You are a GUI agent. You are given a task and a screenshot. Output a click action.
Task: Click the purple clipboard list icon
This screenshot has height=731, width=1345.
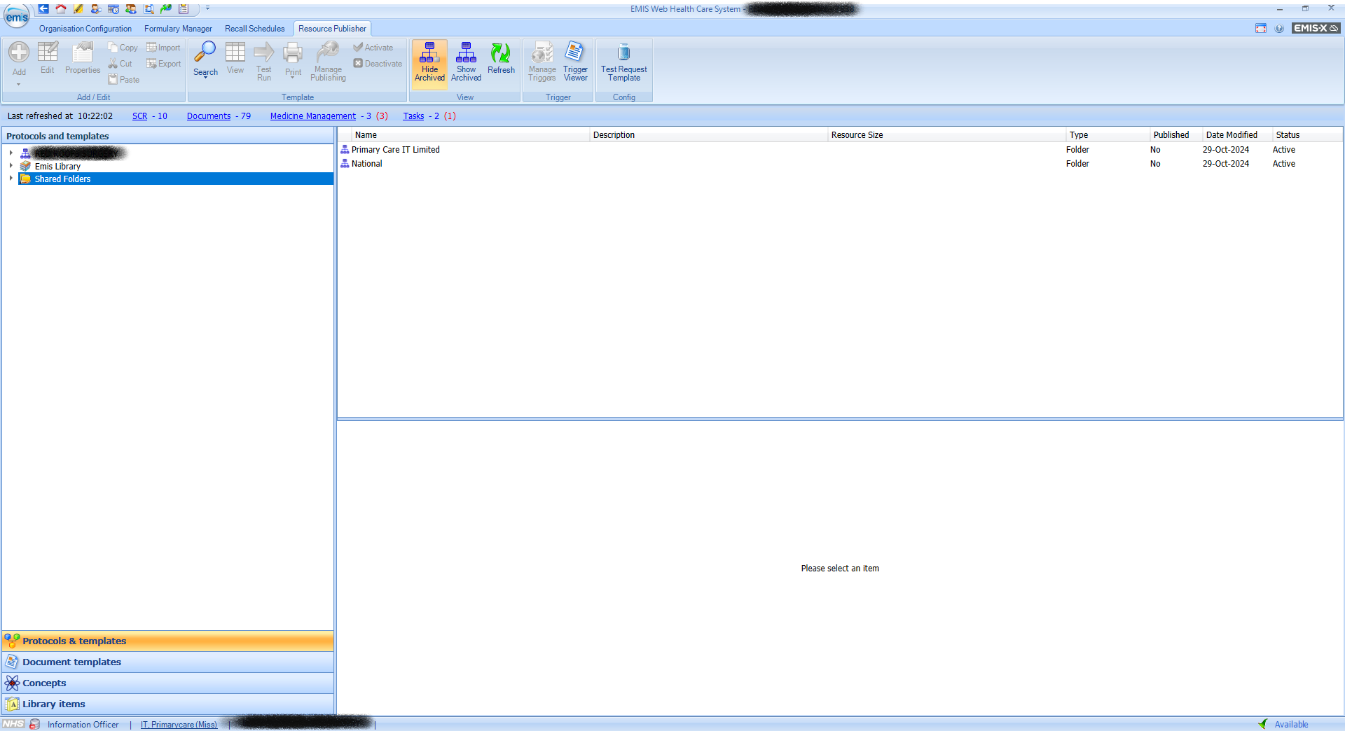click(184, 9)
